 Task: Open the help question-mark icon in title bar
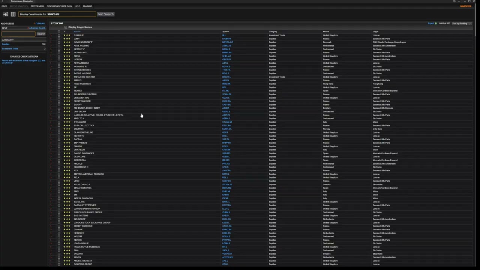(454, 1)
